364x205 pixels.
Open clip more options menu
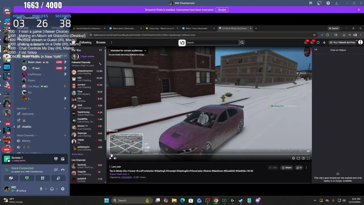click(306, 167)
